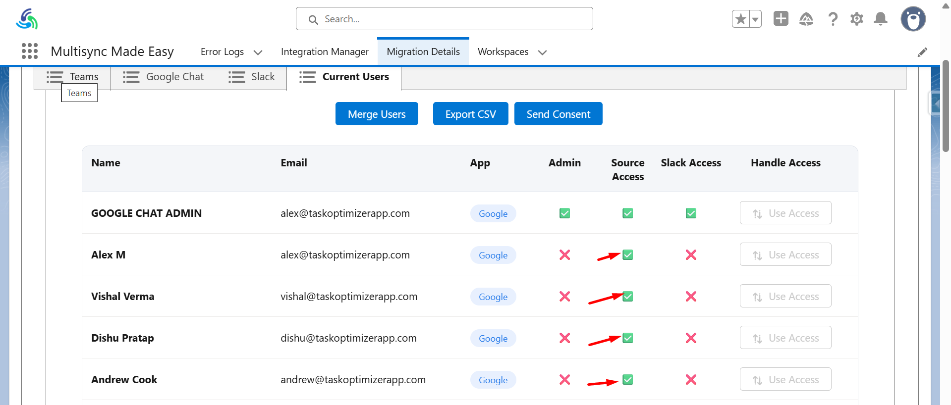951x405 pixels.
Task: Open the App Launcher grid icon
Action: click(x=30, y=51)
